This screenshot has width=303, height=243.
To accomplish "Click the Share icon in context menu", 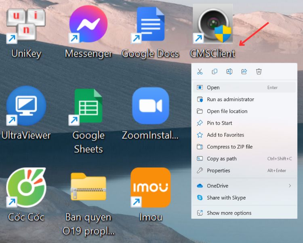I will (x=244, y=72).
